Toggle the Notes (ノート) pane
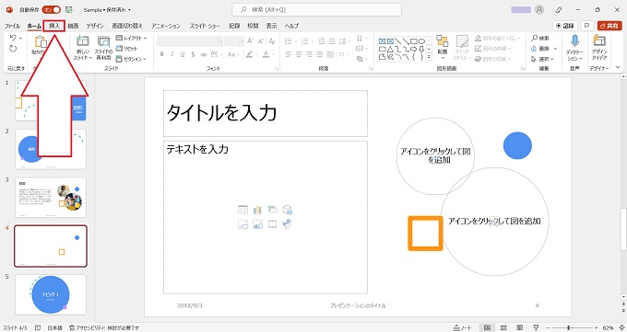The width and height of the screenshot is (627, 332). point(463,327)
